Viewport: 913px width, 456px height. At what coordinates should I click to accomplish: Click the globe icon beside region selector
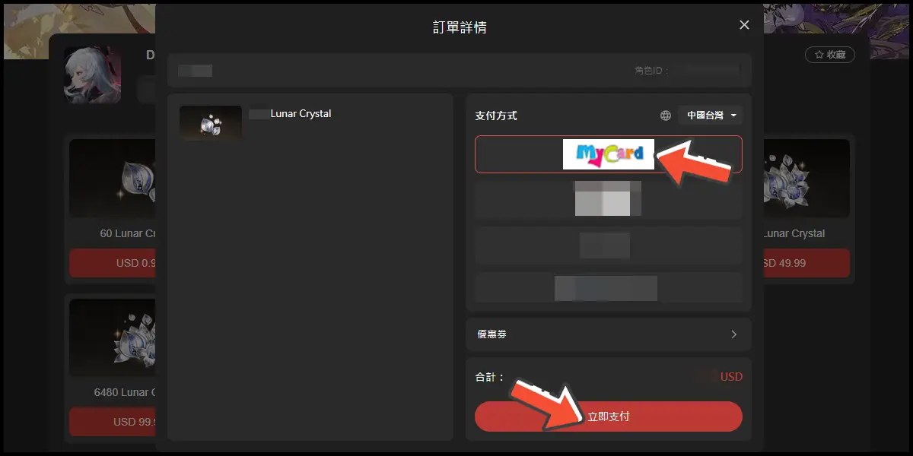point(666,116)
